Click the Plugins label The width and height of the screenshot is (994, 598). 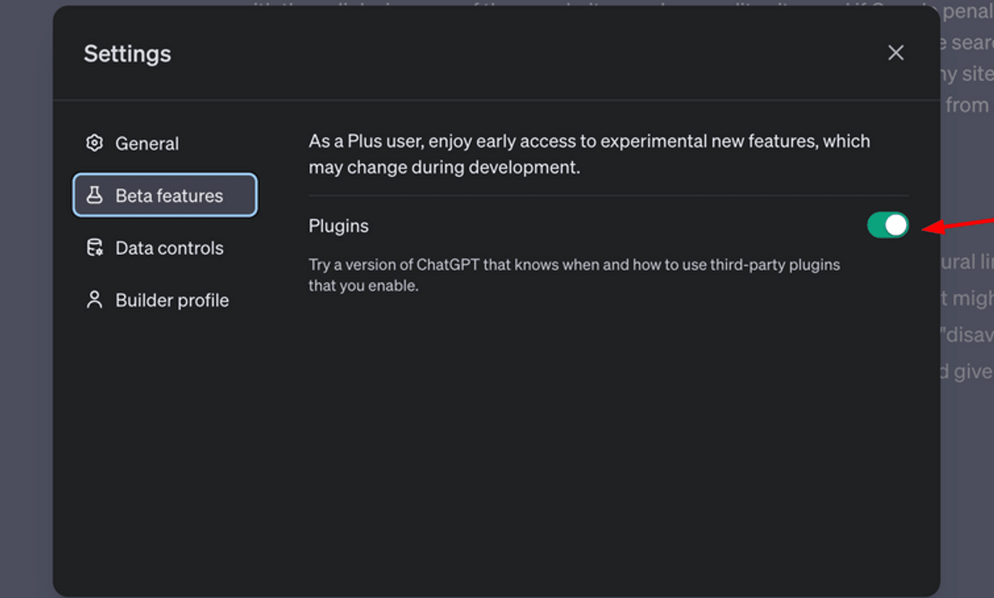pyautogui.click(x=339, y=225)
